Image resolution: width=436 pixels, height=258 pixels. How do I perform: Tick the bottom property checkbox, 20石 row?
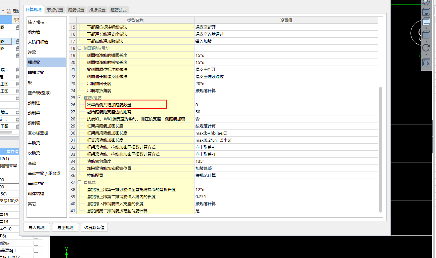[36, 257]
